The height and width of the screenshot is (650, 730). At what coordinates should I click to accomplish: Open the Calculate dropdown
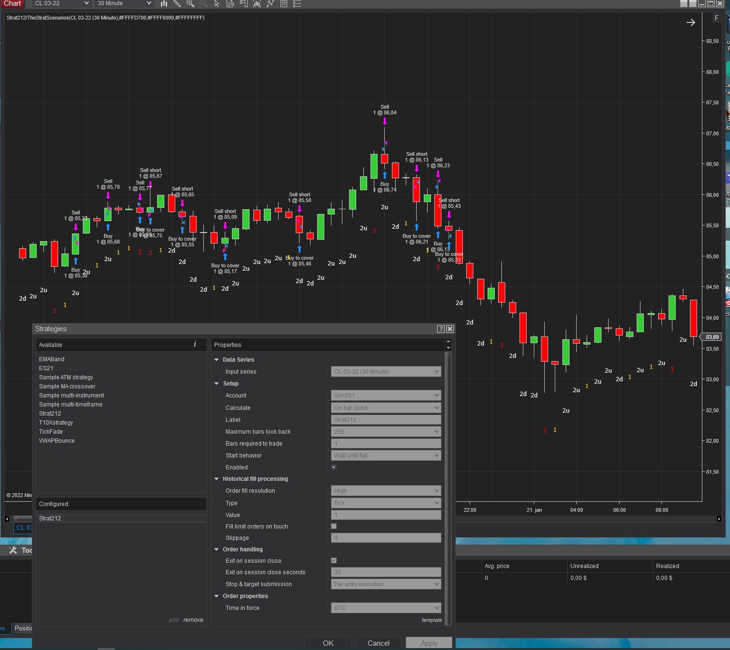(x=386, y=408)
